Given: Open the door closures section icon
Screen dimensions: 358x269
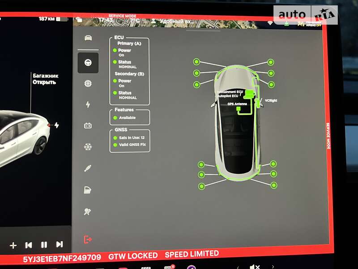Looking at the screenshot, I should (x=88, y=190).
